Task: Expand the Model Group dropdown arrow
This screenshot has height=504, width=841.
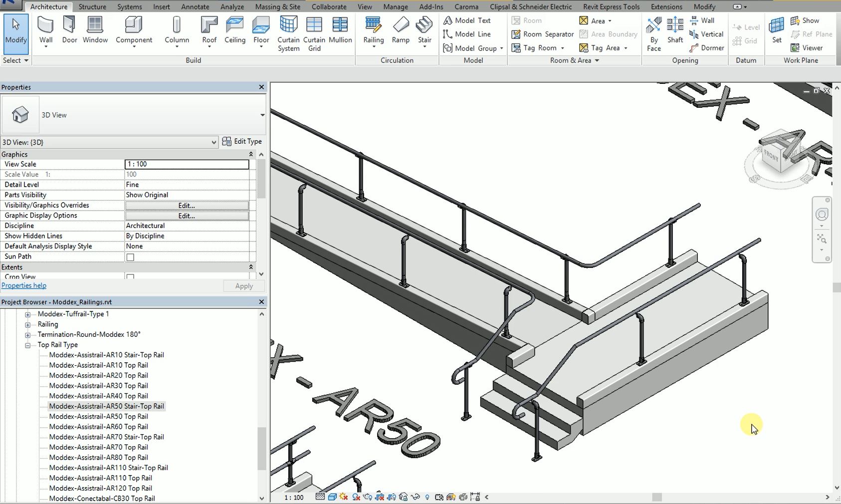Action: pyautogui.click(x=501, y=48)
